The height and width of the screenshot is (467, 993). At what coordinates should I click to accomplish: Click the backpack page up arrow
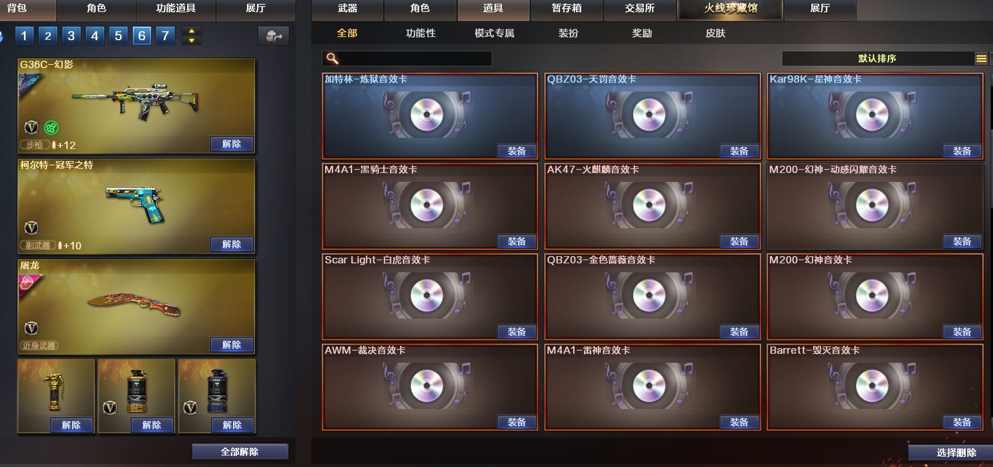point(192,31)
